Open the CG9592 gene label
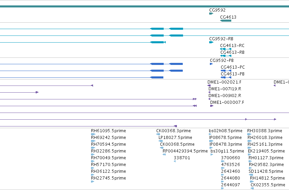This screenshot has height=190, width=289. pos(217,10)
